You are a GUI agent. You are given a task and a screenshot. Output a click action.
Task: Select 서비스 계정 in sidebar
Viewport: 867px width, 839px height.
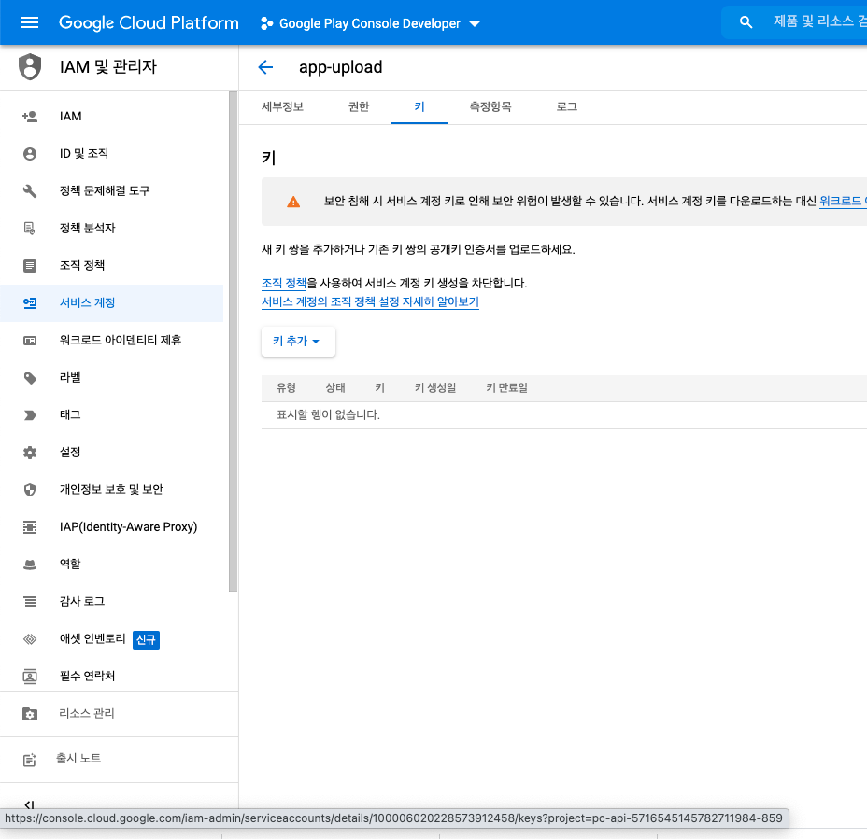pos(112,302)
